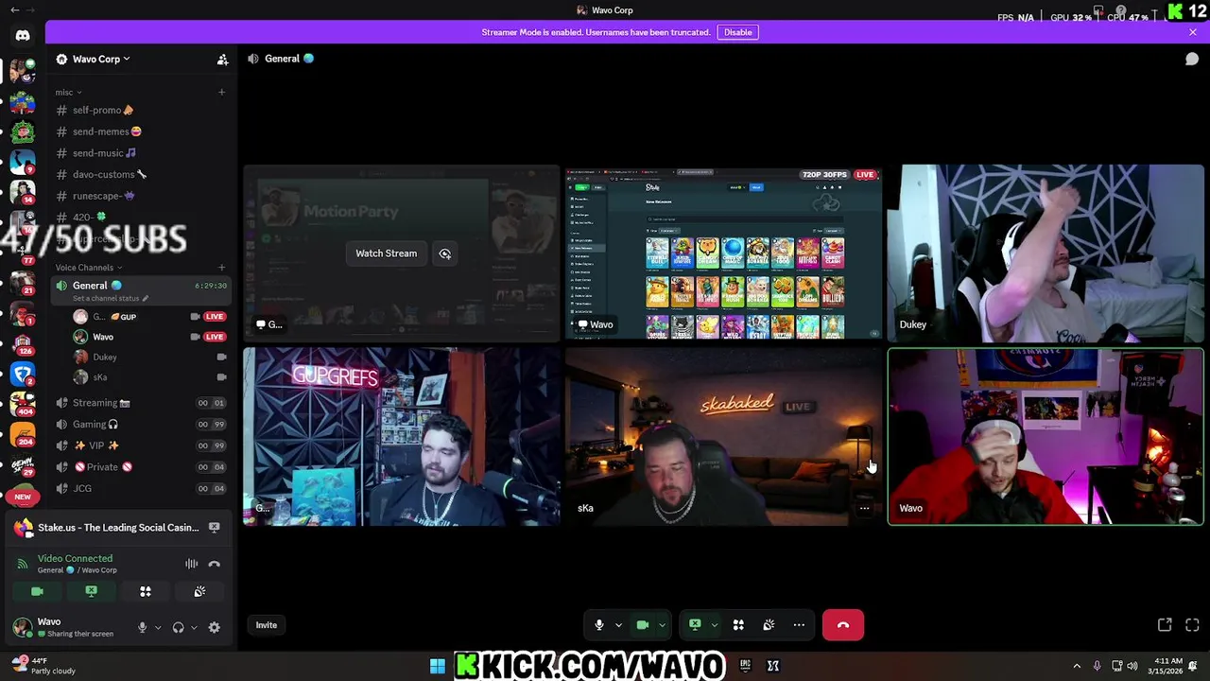This screenshot has height=681, width=1210.
Task: Open the chat panel icon at top right
Action: pyautogui.click(x=1192, y=59)
